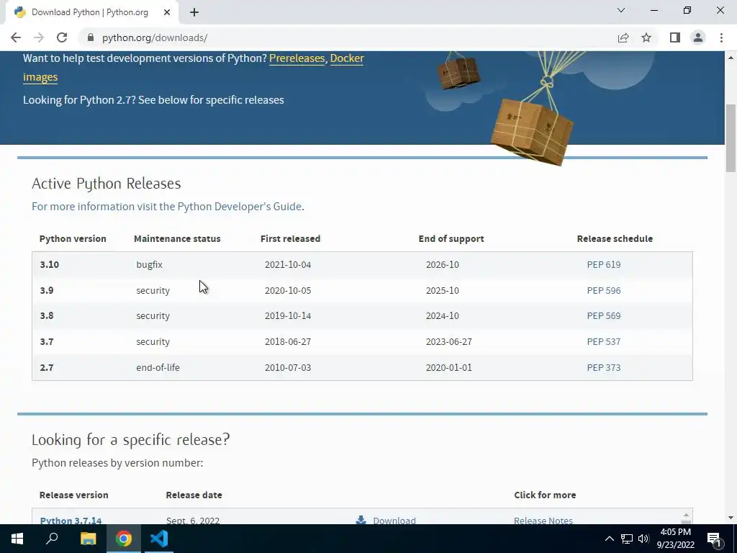The image size is (737, 553).
Task: Open Release Notes for Python 3.7.14
Action: point(543,520)
